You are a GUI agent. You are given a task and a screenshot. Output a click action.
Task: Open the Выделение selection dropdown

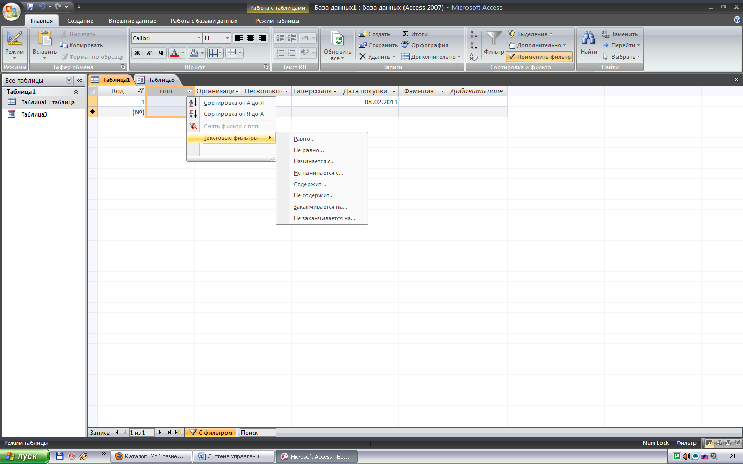point(530,34)
